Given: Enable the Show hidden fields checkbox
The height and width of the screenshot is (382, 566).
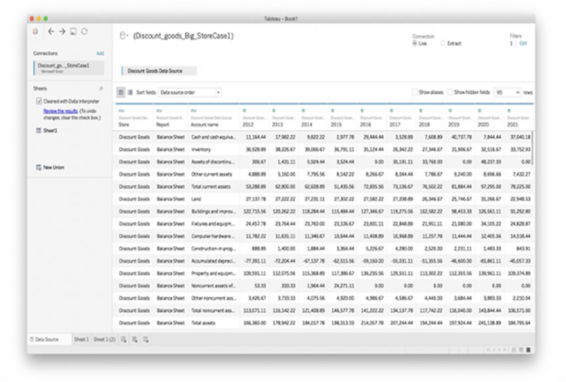Looking at the screenshot, I should tap(450, 92).
